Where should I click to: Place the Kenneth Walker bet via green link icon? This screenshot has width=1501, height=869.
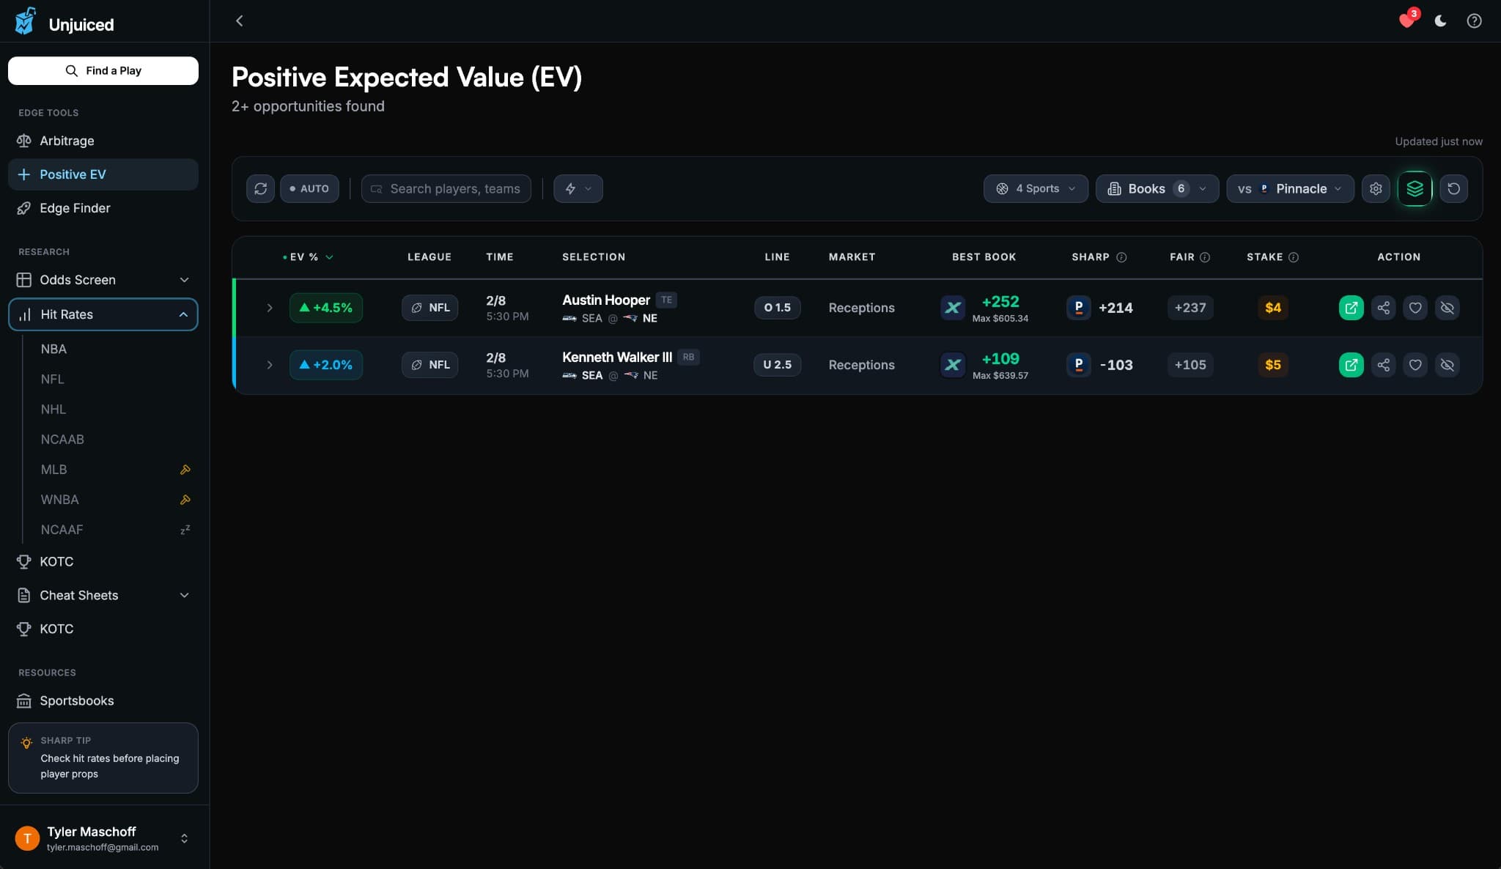[x=1351, y=364]
